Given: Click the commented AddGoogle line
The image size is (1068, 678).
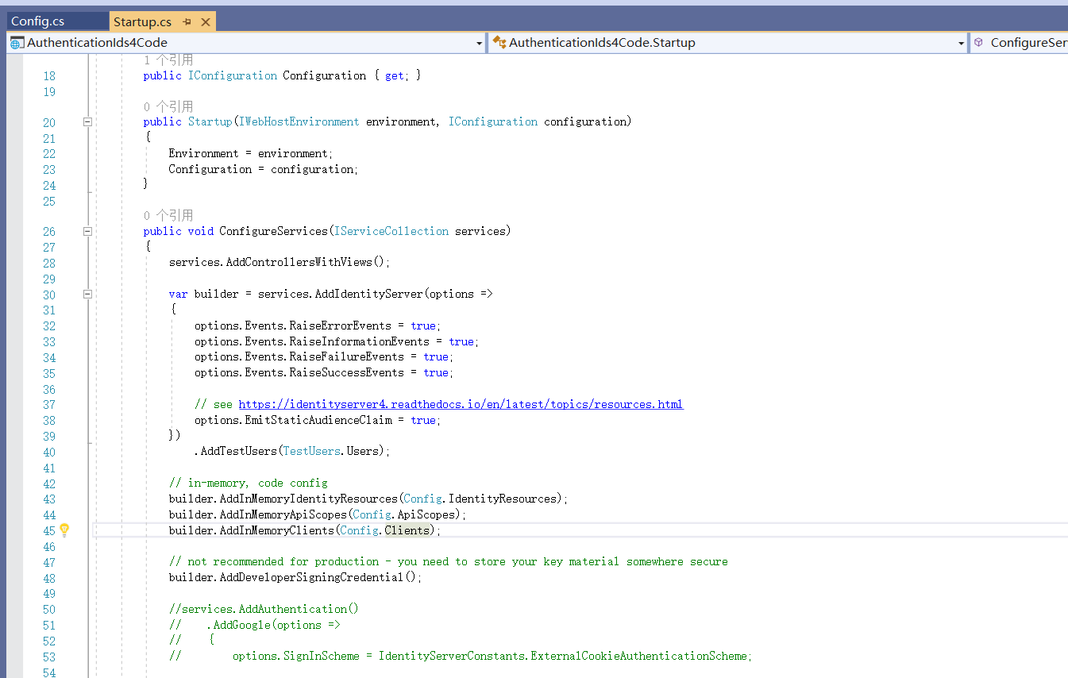Looking at the screenshot, I should (x=254, y=625).
